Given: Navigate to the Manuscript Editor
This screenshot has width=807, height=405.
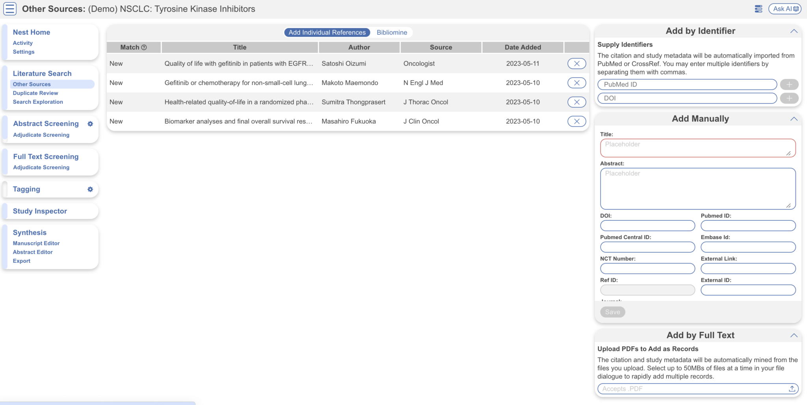Looking at the screenshot, I should click(36, 243).
